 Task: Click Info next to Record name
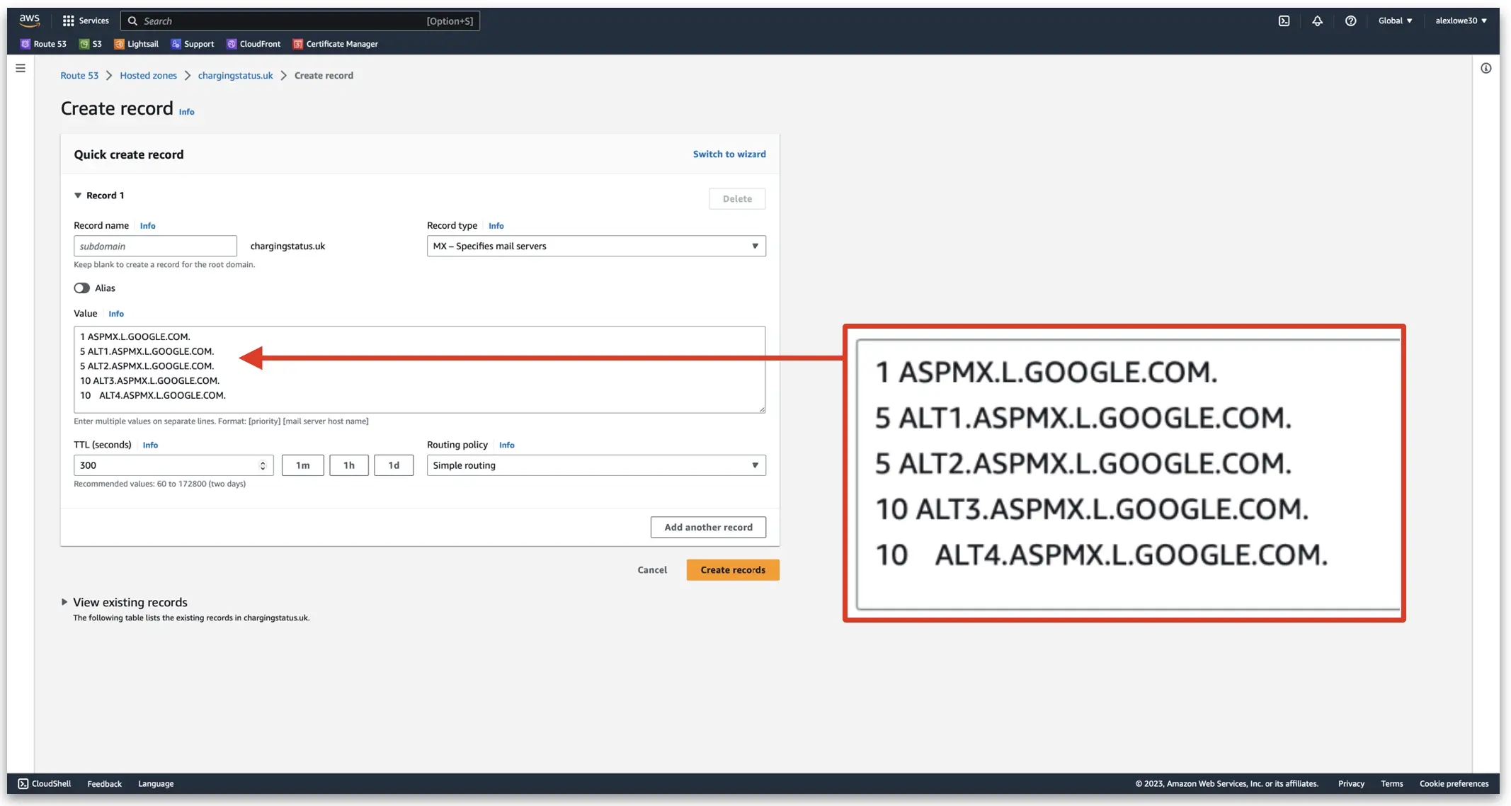147,226
